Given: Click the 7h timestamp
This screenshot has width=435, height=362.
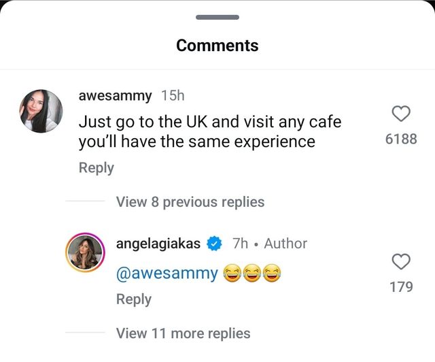Looking at the screenshot, I should coord(240,244).
